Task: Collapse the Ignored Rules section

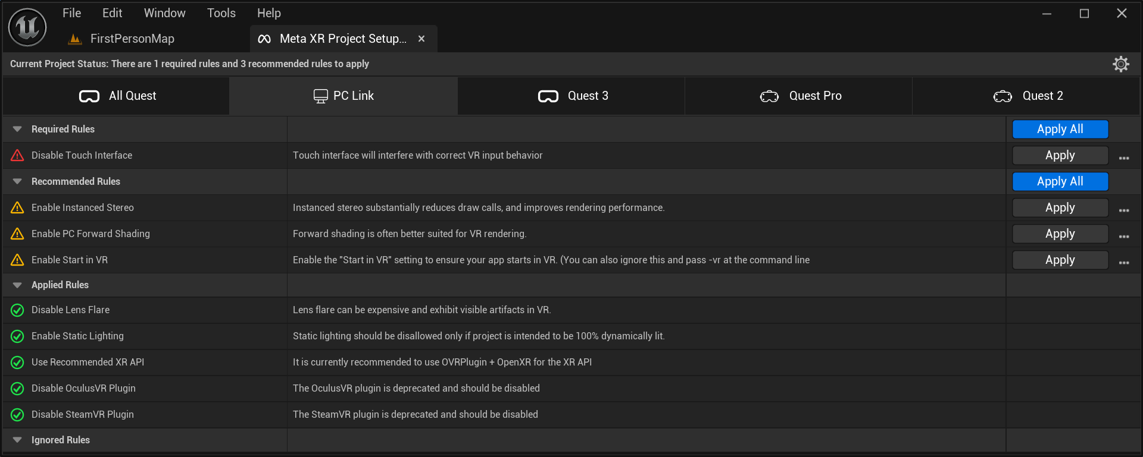Action: pyautogui.click(x=17, y=440)
